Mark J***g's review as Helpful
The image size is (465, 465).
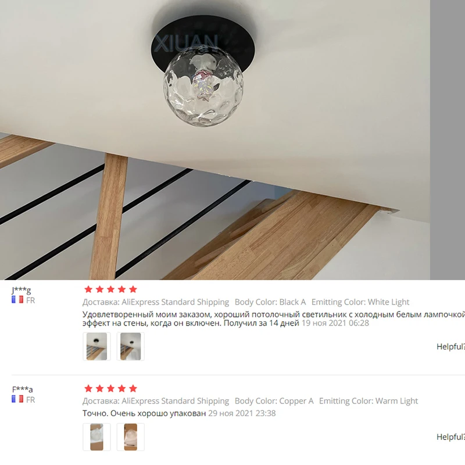tap(450, 346)
